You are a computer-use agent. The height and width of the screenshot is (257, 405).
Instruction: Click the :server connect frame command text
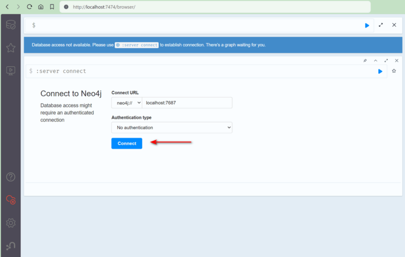(61, 71)
